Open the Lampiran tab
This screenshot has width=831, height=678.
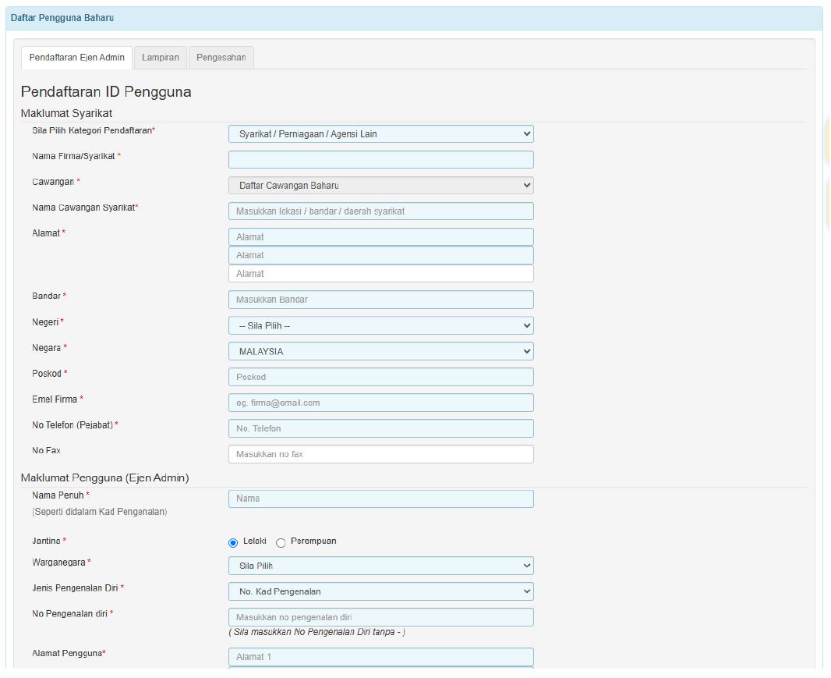160,57
